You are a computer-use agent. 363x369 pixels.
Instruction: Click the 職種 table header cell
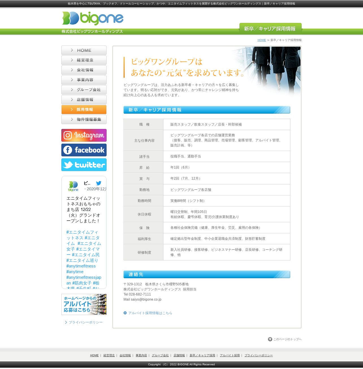144,124
